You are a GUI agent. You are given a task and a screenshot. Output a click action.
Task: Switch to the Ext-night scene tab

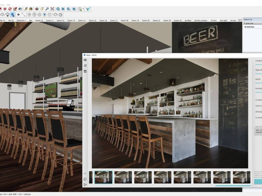(x=224, y=21)
